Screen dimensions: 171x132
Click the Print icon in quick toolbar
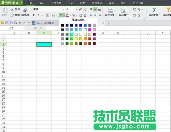point(11,23)
